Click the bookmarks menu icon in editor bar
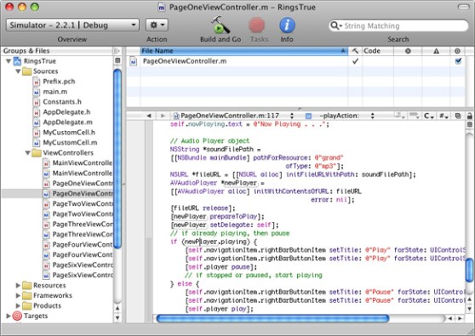475x336 pixels. tap(398, 116)
